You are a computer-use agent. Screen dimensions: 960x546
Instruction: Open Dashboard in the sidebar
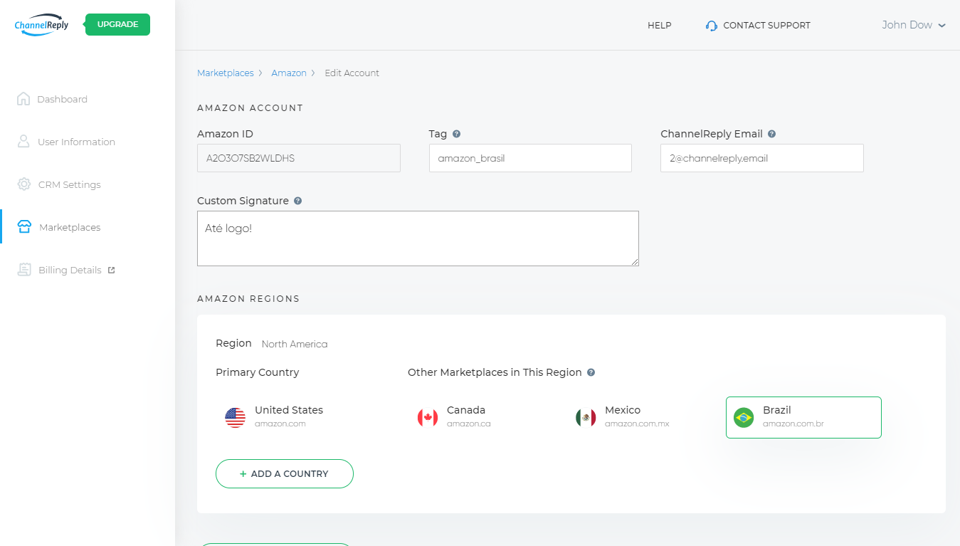tap(62, 99)
